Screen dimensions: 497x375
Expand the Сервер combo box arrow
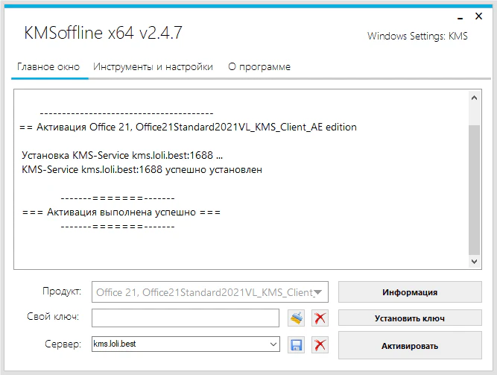point(273,344)
